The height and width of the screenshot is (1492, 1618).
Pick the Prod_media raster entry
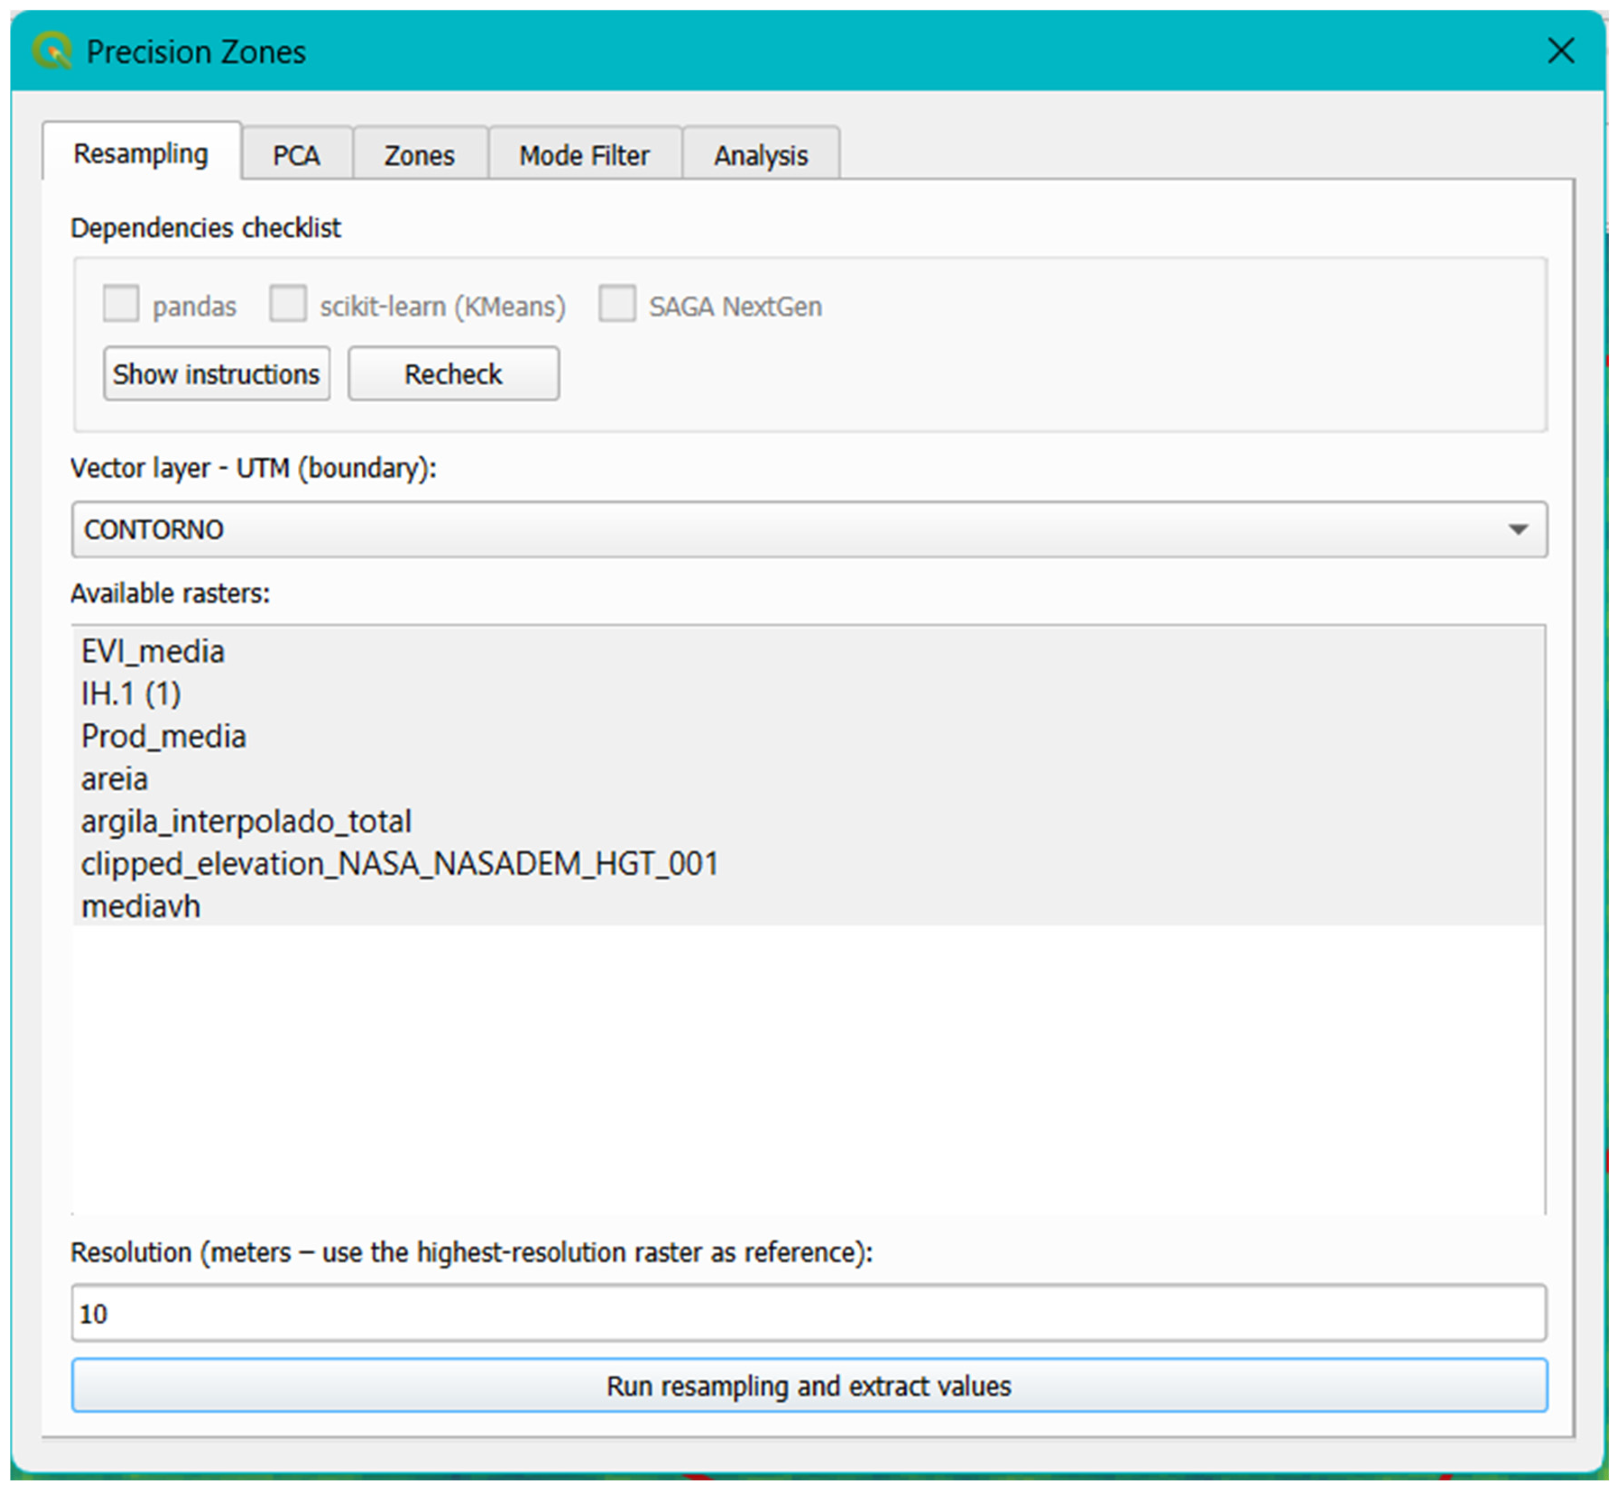163,736
